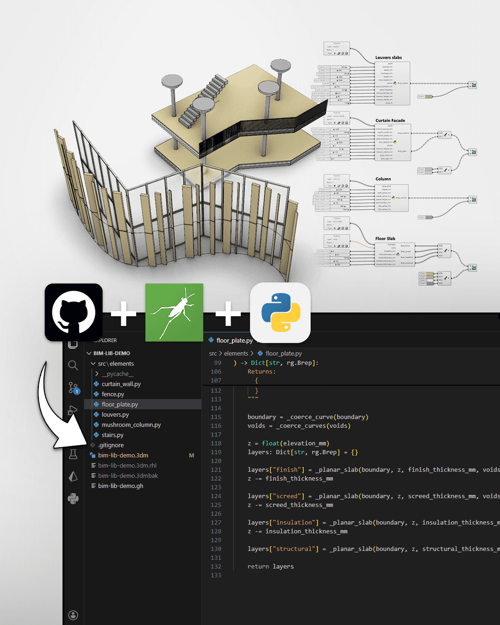500x625 pixels.
Task: Click code 'voids = _coerce_curves(voids)'
Action: [299, 425]
